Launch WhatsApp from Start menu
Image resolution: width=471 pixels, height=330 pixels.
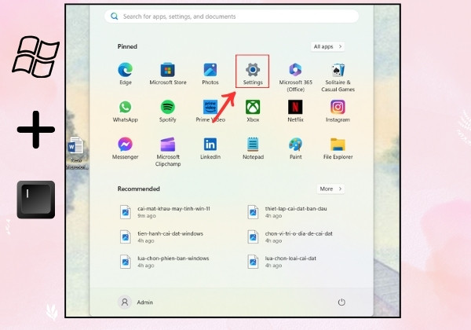tap(126, 111)
